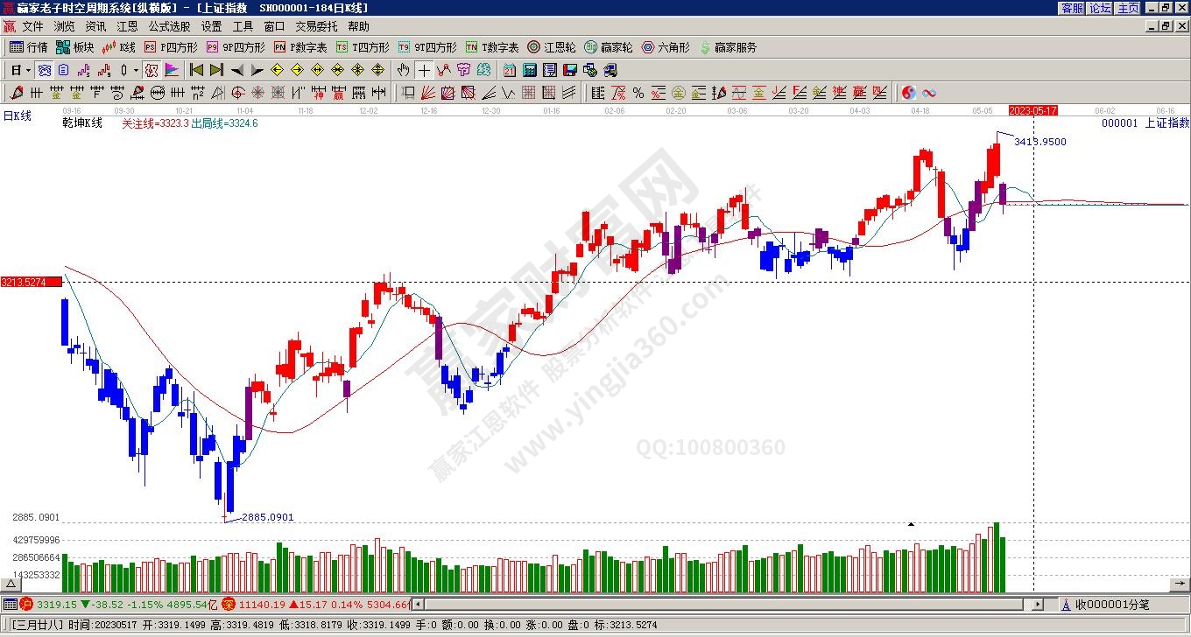This screenshot has height=637, width=1191.
Task: Click the Tai Chi yin-yang icon
Action: tap(909, 93)
